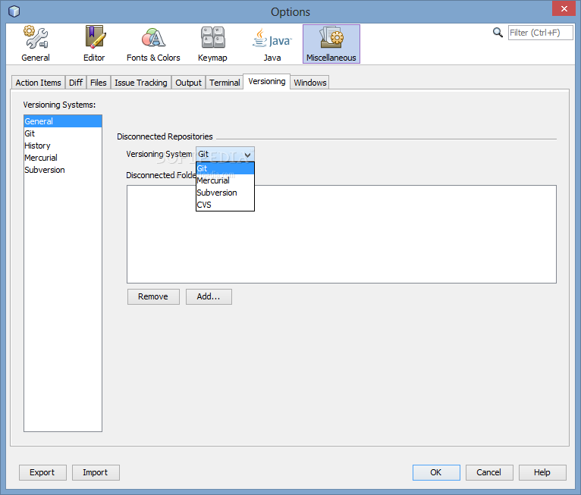Switch to the Issue Tracking tab
Screen dimensions: 581x495
[x=141, y=83]
